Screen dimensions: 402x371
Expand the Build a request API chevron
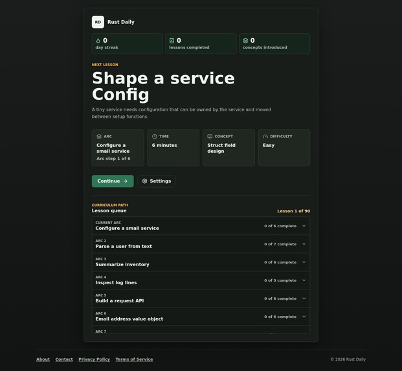tap(304, 298)
